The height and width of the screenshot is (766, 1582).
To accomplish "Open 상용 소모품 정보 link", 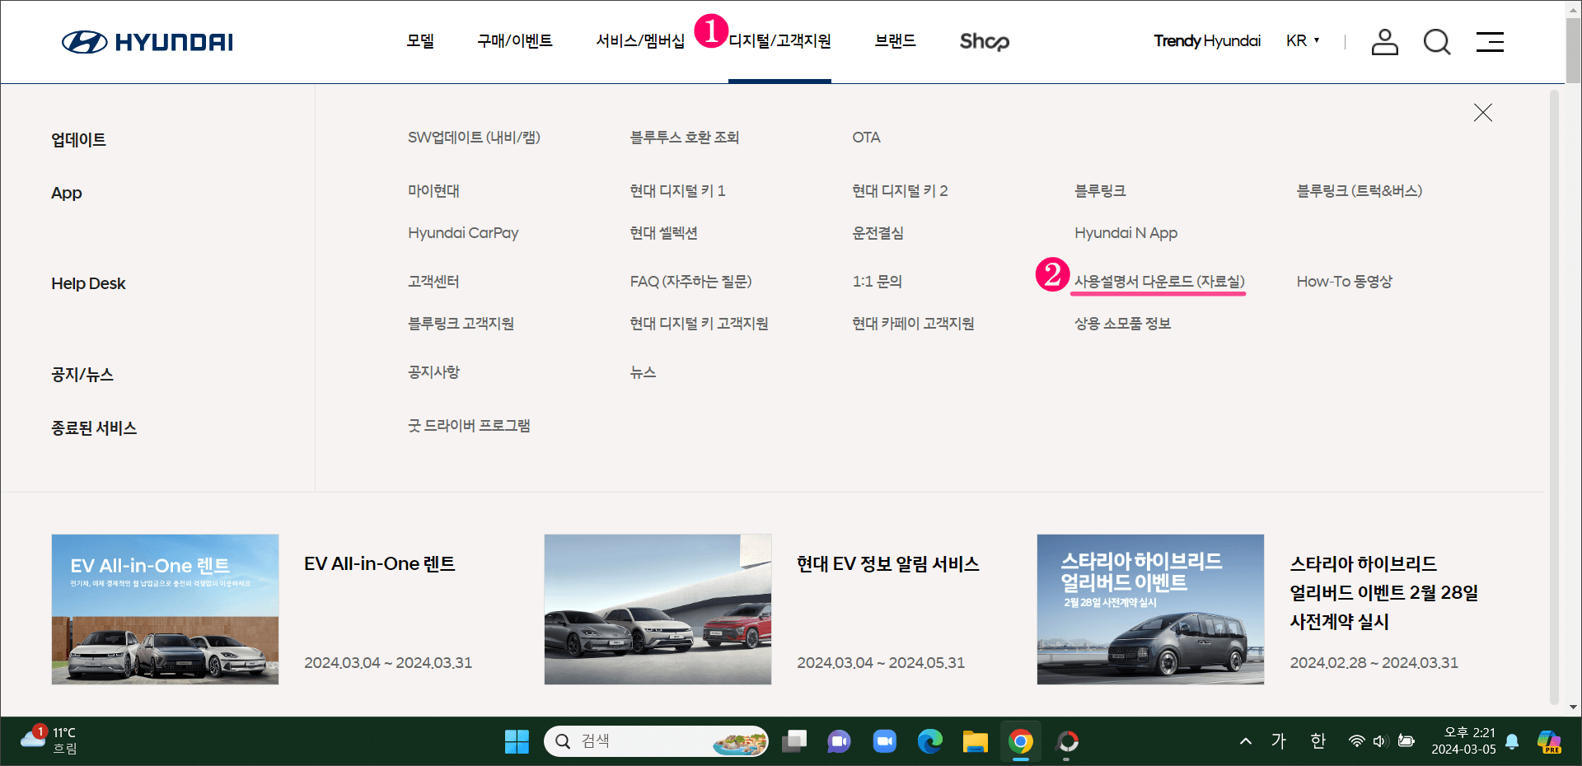I will pyautogui.click(x=1122, y=324).
